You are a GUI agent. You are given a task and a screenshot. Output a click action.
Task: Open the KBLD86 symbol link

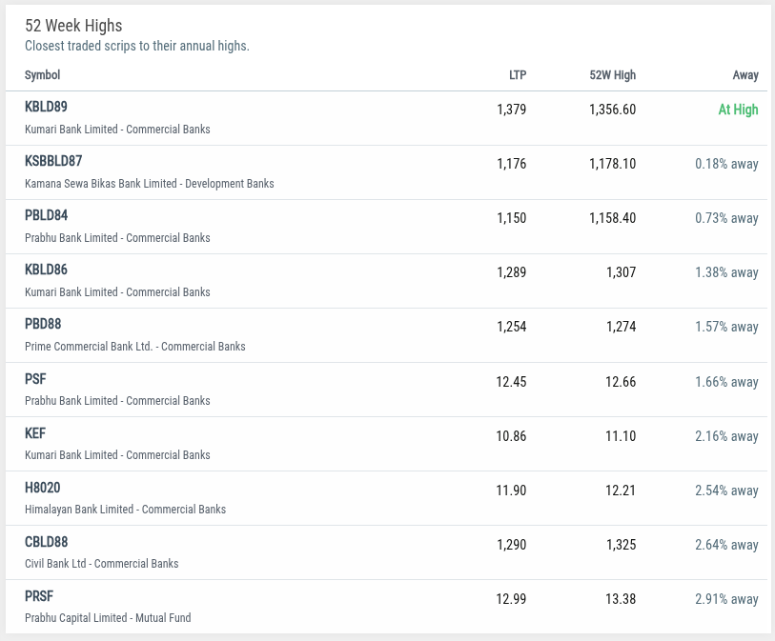click(x=46, y=270)
